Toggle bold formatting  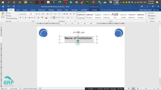(x=20, y=17)
